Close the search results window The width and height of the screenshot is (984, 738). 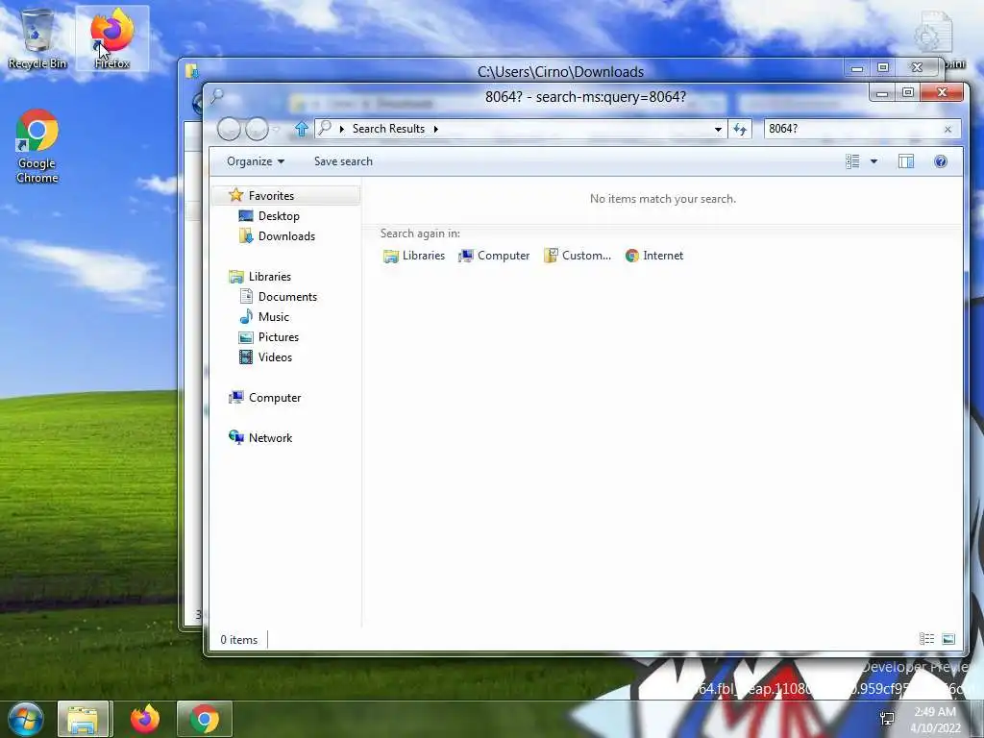(942, 93)
